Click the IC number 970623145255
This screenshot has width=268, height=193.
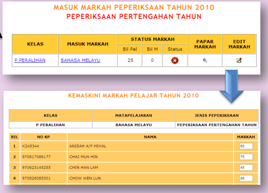coord(36,167)
